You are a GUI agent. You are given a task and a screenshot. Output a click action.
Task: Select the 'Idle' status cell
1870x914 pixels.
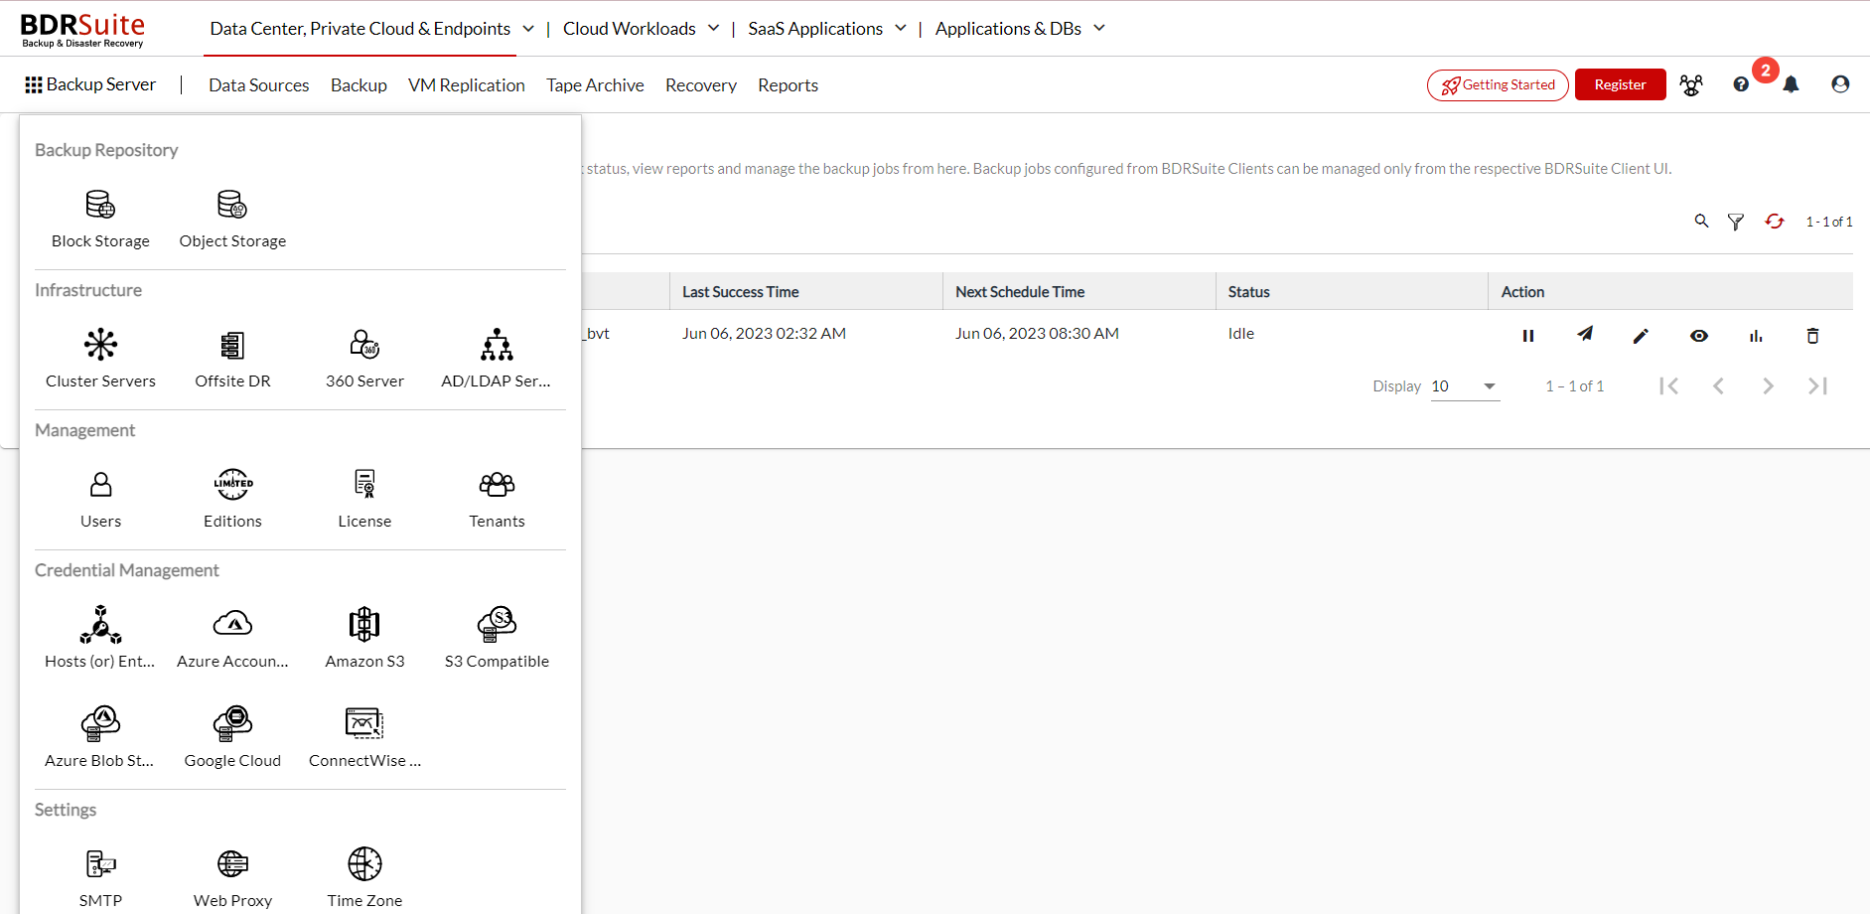1241,334
